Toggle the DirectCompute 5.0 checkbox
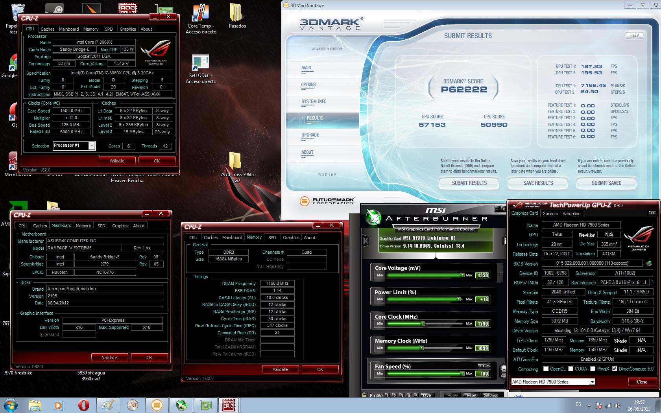 (x=614, y=369)
